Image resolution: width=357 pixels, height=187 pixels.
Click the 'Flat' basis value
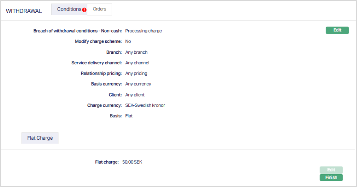coord(129,116)
